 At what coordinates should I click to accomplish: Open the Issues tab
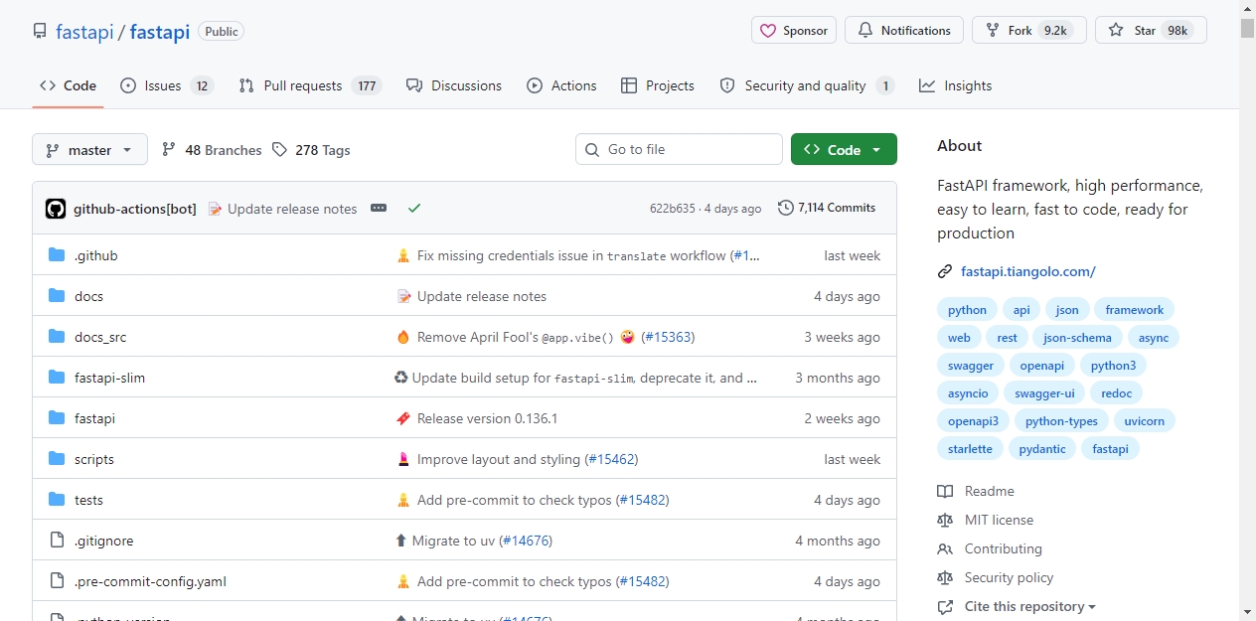pos(167,85)
